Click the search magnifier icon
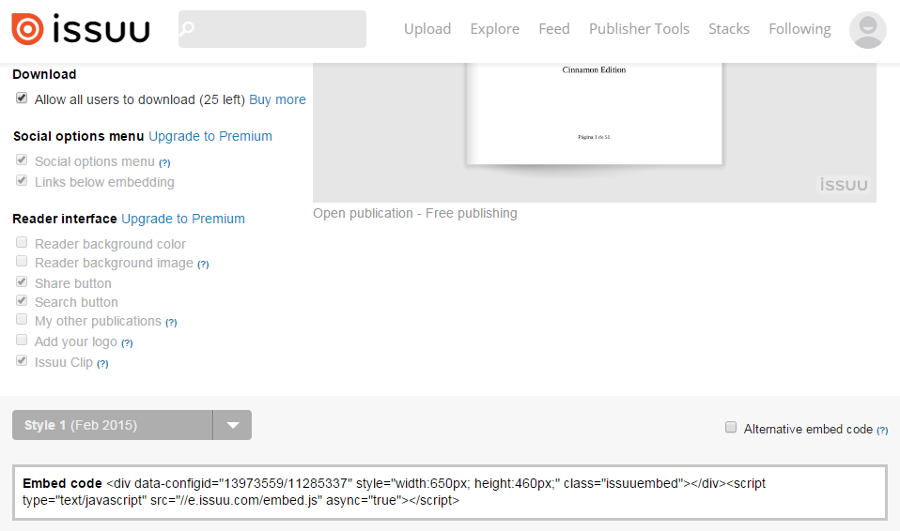 coord(187,28)
